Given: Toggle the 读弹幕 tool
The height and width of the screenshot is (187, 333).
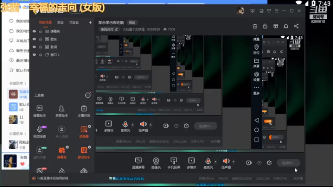Looking at the screenshot, I should [x=84, y=132].
